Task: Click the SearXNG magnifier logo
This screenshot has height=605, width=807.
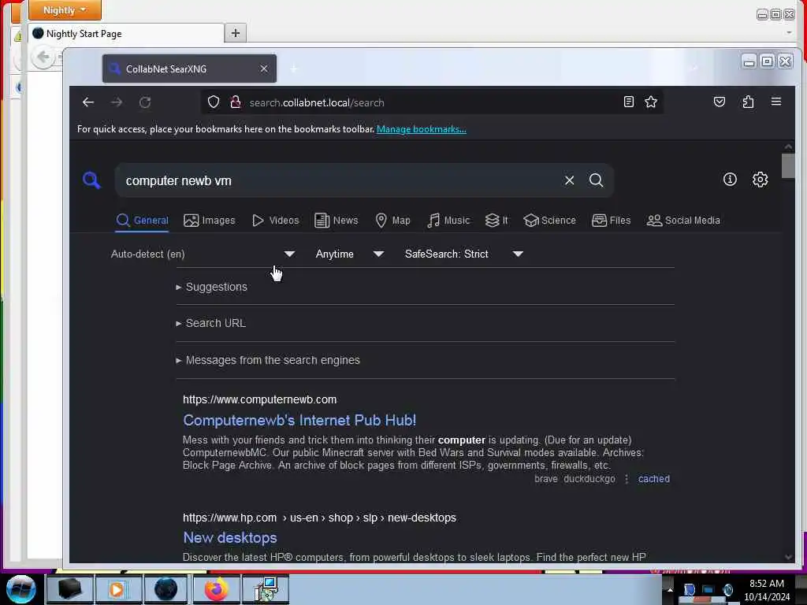Action: click(91, 180)
